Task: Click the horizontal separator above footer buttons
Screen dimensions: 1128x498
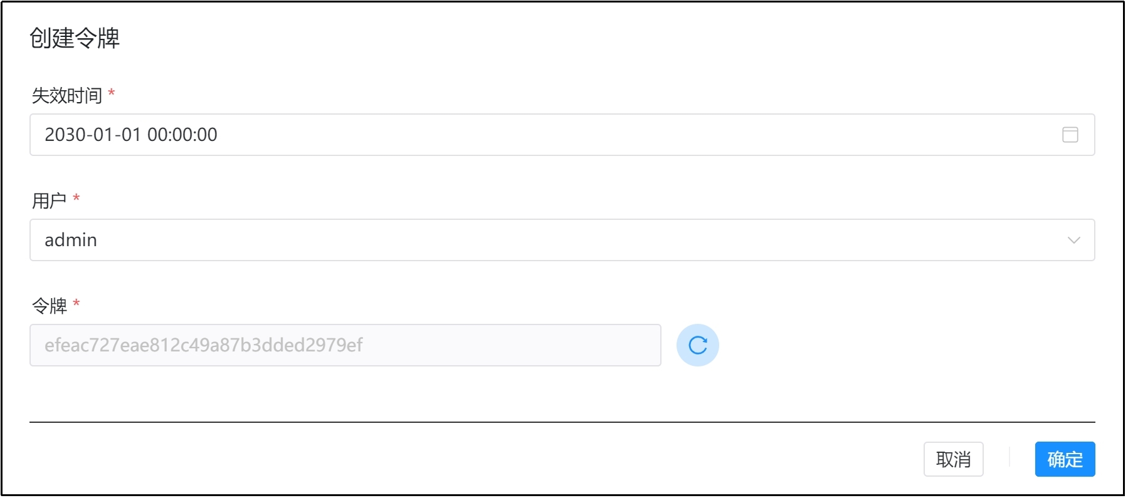Action: pyautogui.click(x=562, y=422)
